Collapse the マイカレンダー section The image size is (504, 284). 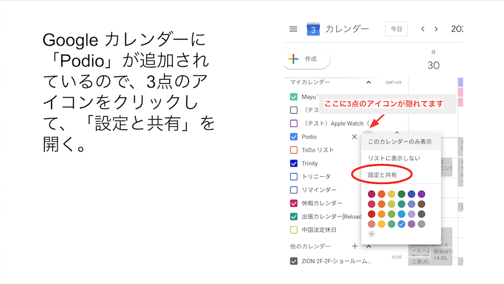tap(369, 82)
